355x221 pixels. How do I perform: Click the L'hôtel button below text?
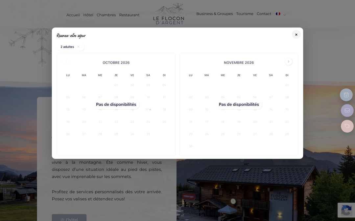[x=69, y=218]
